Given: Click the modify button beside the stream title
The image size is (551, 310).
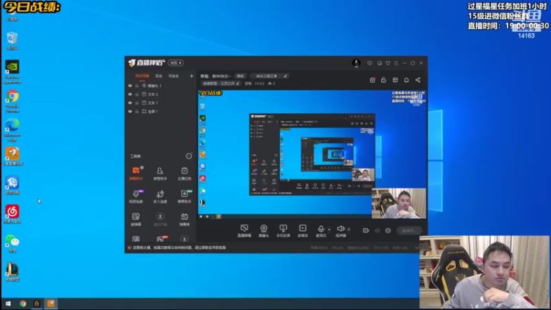Looking at the screenshot, I should (240, 76).
